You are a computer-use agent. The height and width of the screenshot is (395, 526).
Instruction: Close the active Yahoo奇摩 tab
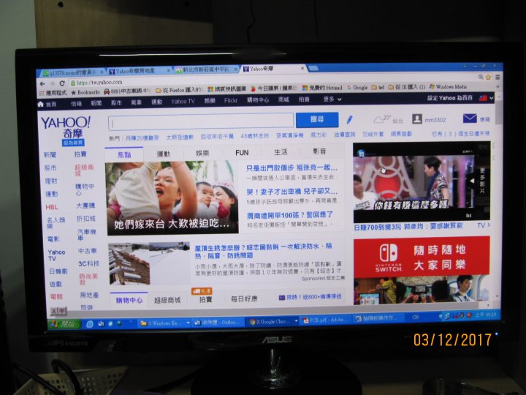tap(302, 68)
